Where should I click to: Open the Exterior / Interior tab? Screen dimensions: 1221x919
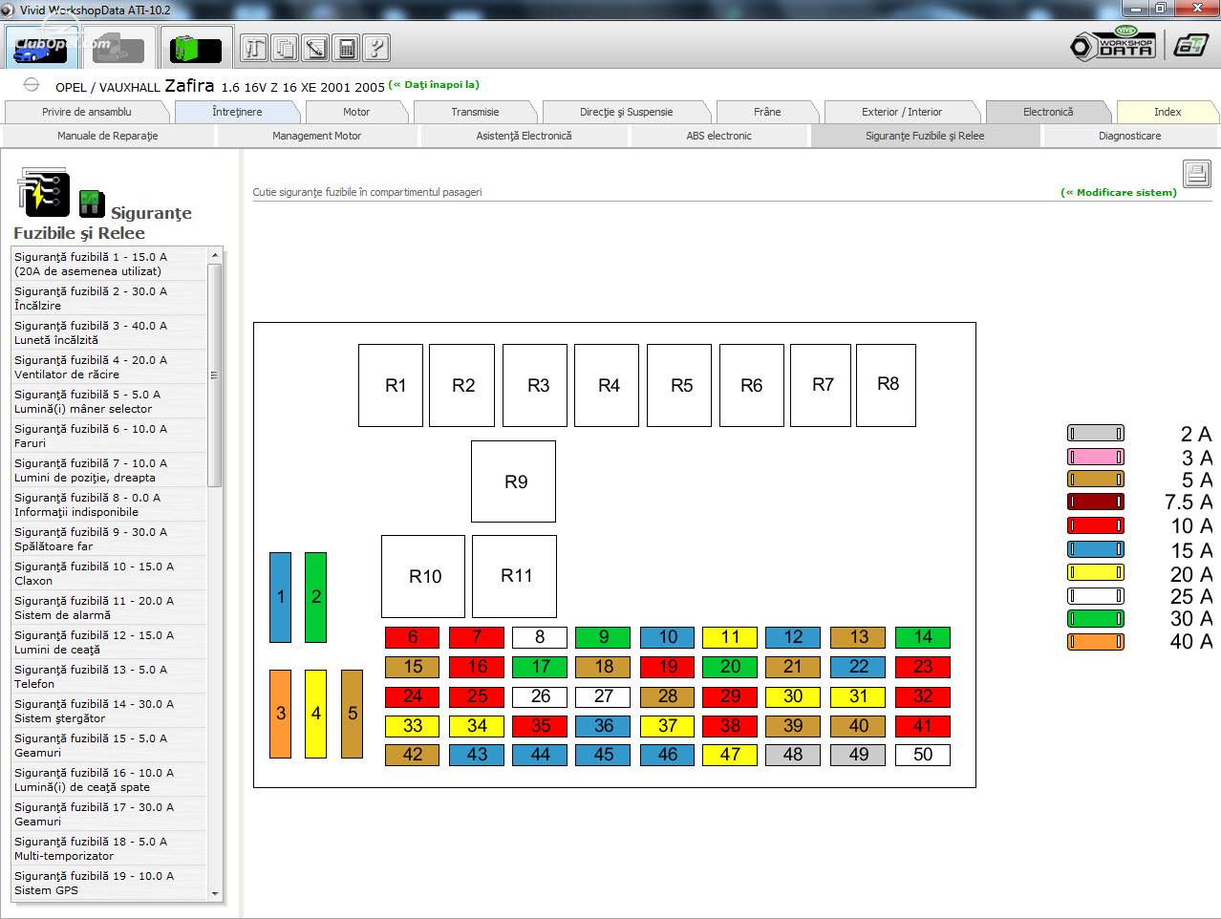[902, 112]
